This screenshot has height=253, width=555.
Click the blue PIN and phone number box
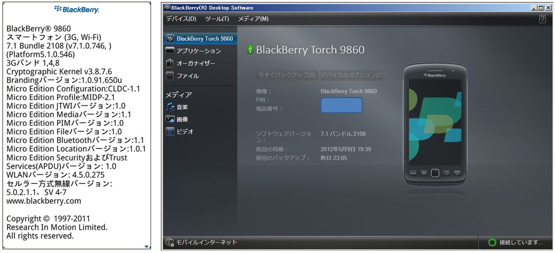[341, 105]
